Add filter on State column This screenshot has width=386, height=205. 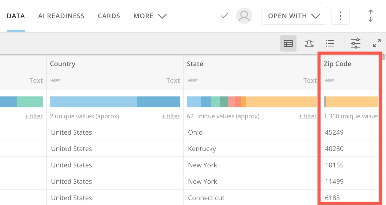click(307, 116)
